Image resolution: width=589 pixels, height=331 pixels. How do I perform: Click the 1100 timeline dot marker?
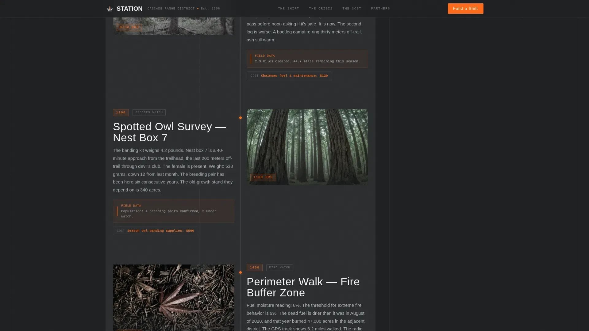tap(241, 118)
